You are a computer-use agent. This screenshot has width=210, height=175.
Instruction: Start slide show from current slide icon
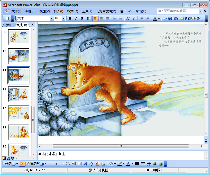(x=12, y=158)
